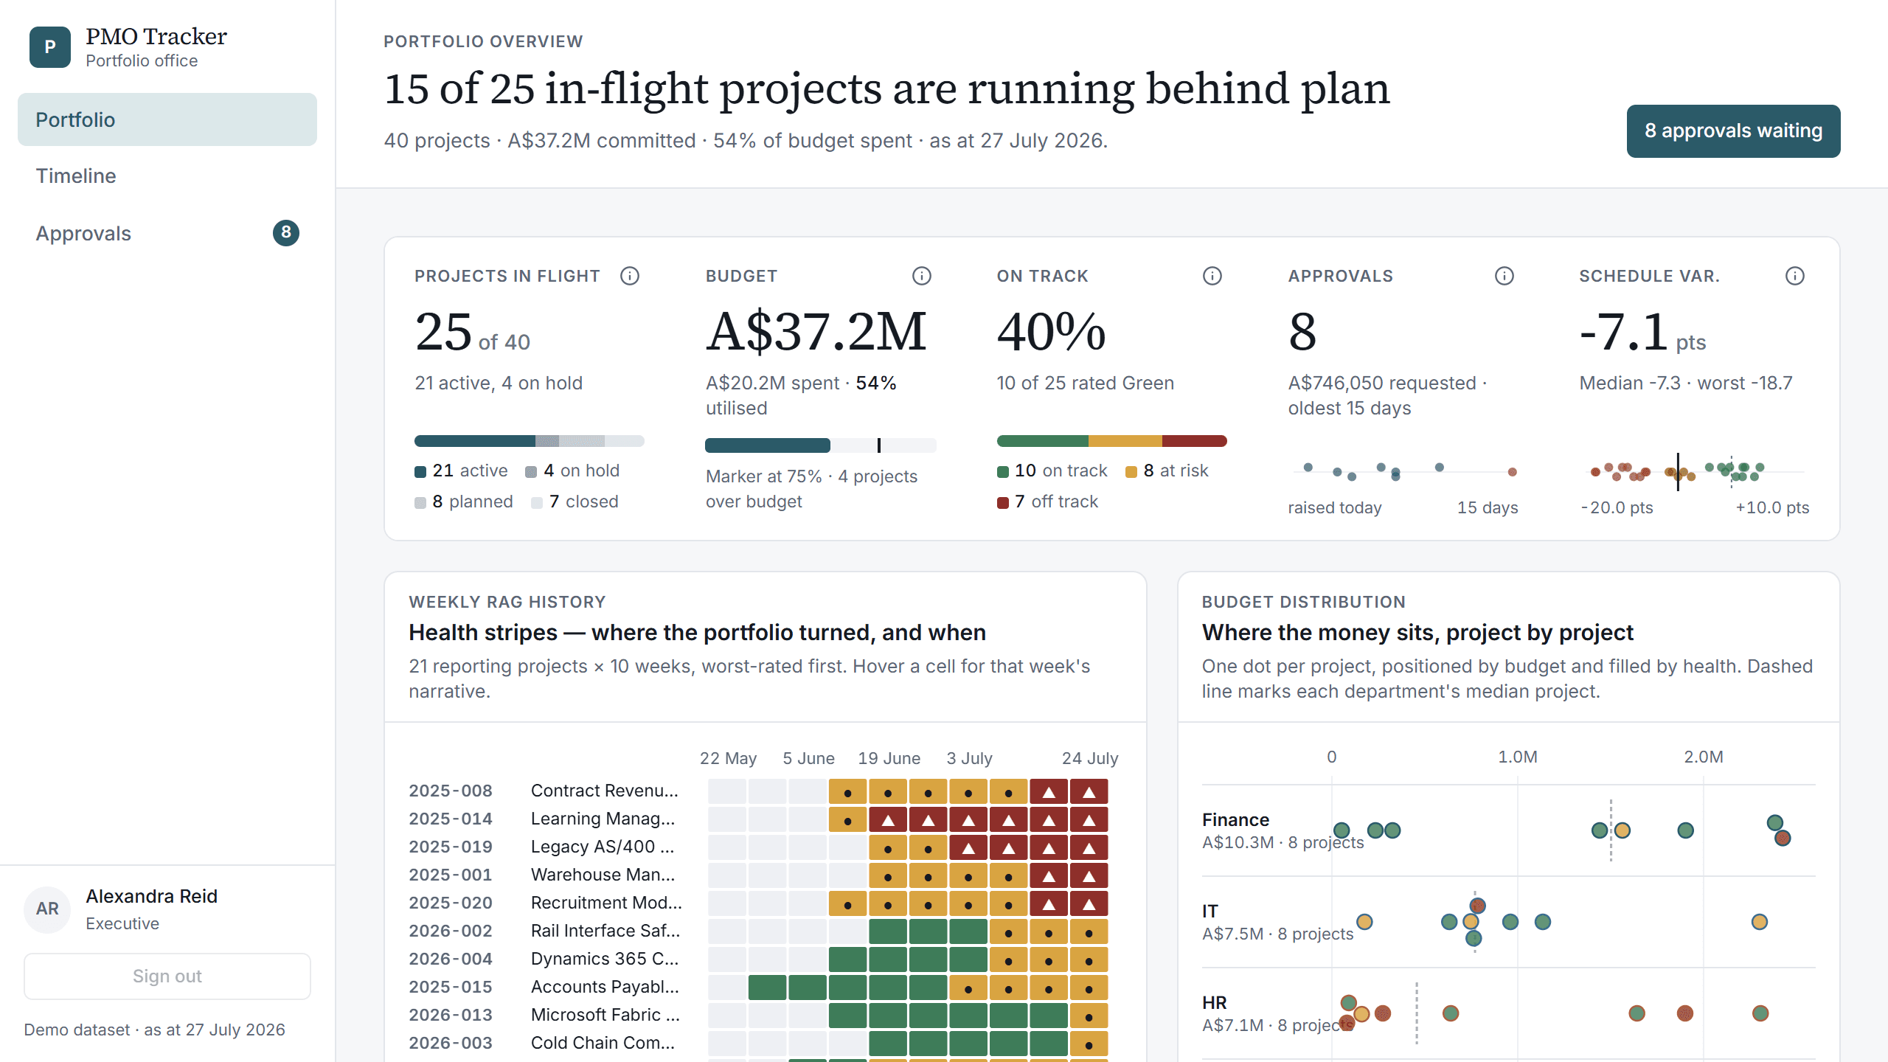Click the AR user avatar
Screen dimensions: 1888x1062
point(47,909)
